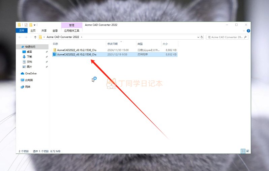Expand the ribbon with chevron arrow
The width and height of the screenshot is (269, 171).
pos(244,31)
